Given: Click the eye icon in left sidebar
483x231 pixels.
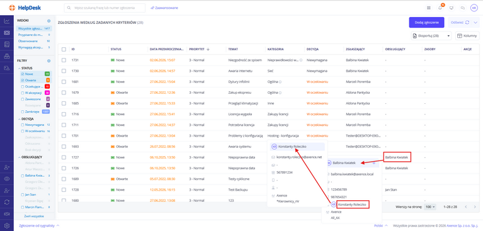Looking at the screenshot, I should pos(6,179).
